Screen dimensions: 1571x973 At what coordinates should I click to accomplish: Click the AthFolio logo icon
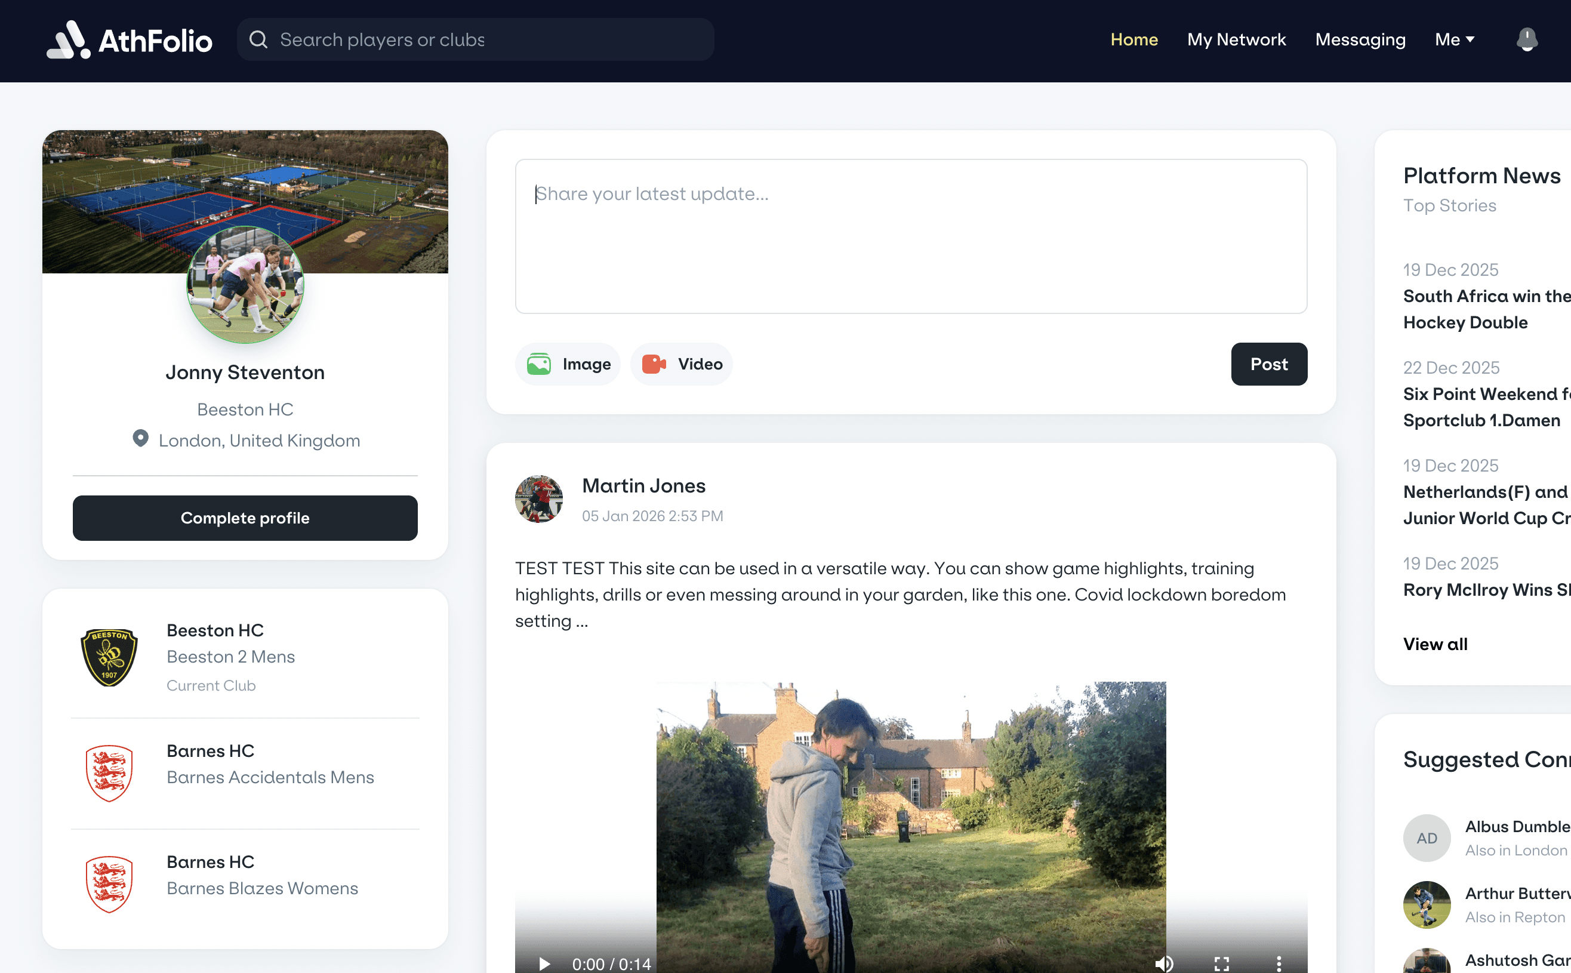(x=68, y=40)
